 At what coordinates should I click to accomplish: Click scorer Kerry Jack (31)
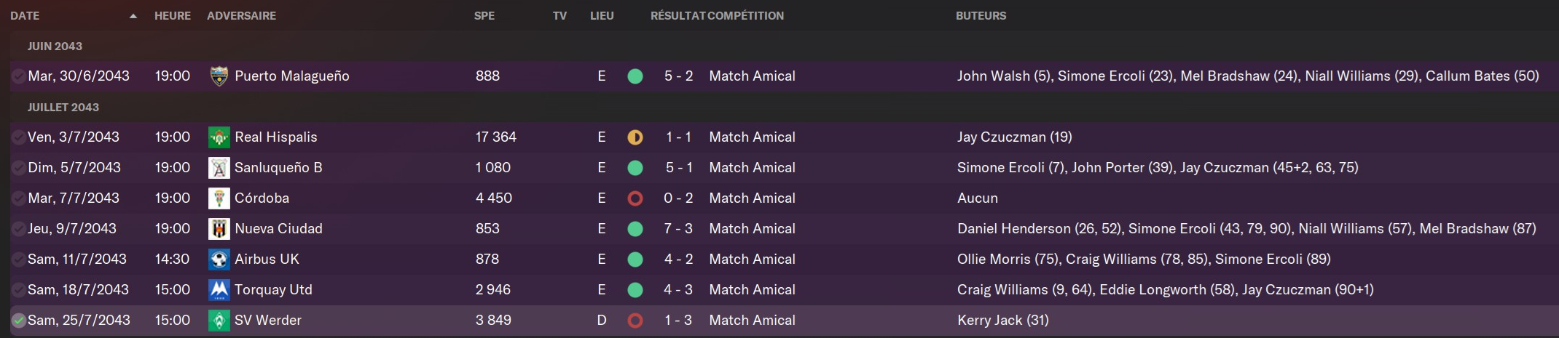[1002, 320]
